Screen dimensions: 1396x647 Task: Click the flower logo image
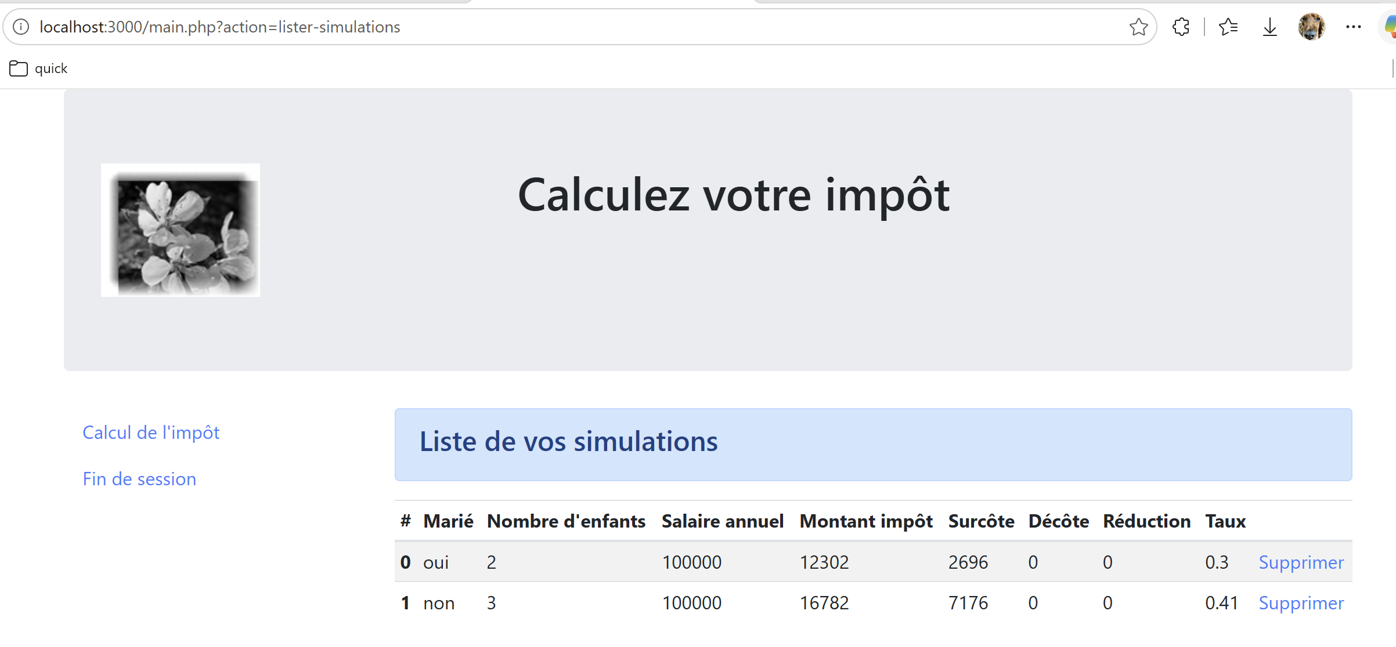(181, 230)
